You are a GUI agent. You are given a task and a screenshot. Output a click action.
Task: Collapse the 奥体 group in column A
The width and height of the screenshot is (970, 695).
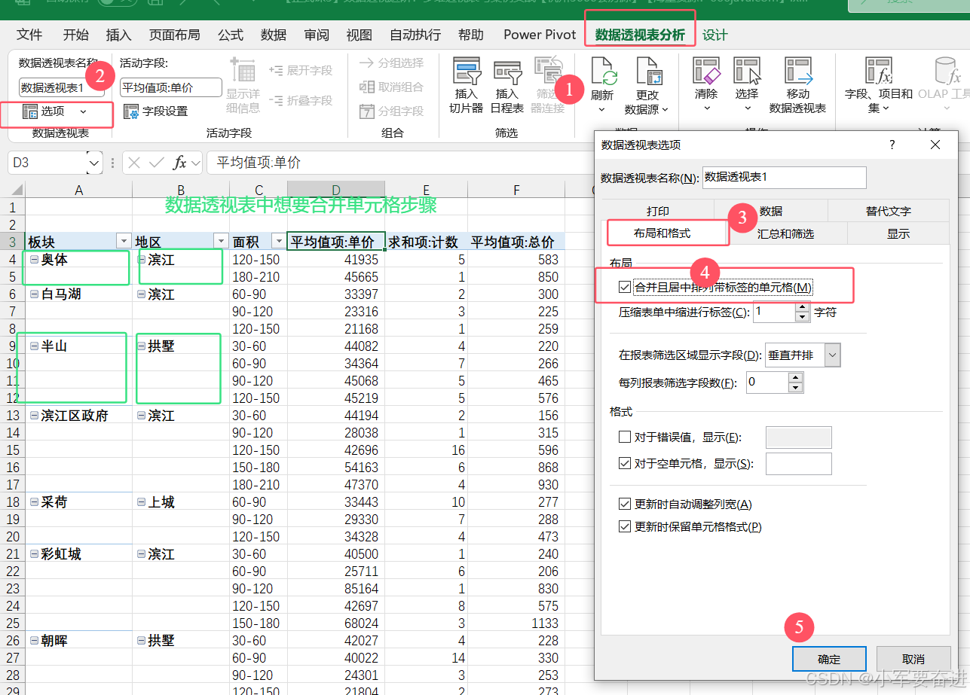(34, 259)
